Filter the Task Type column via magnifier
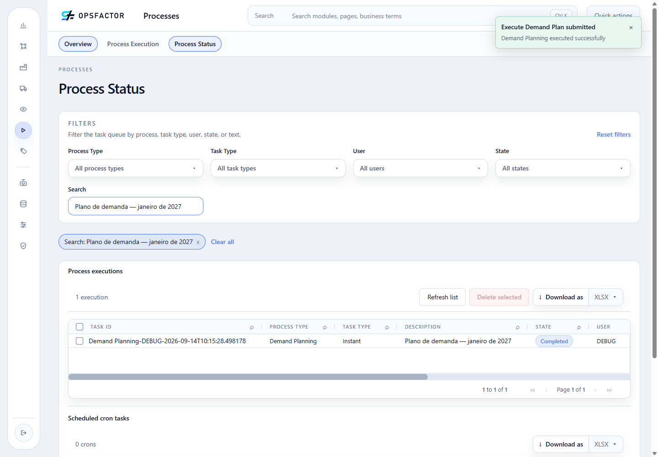The height and width of the screenshot is (457, 658). [x=387, y=327]
